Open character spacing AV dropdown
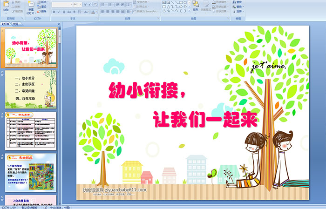 pos(80,12)
